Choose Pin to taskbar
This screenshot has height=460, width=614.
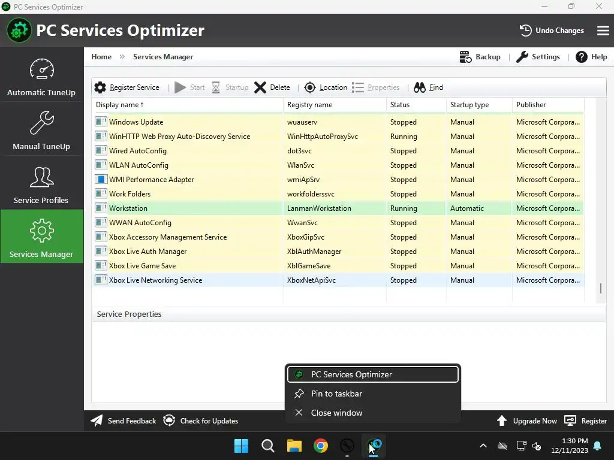pos(373,394)
